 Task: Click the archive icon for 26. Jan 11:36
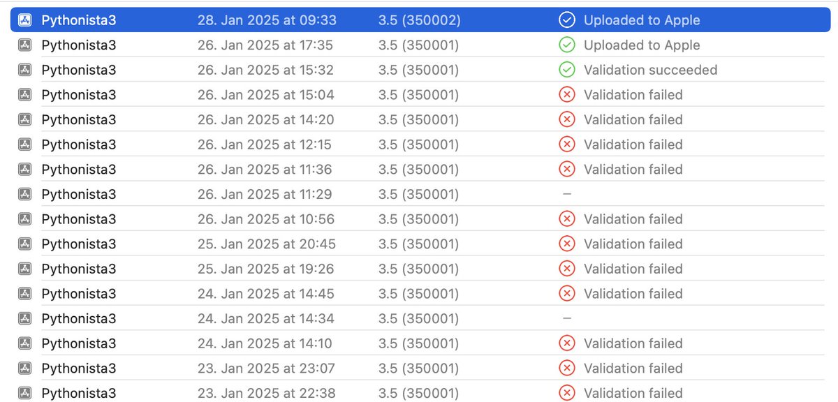click(24, 170)
